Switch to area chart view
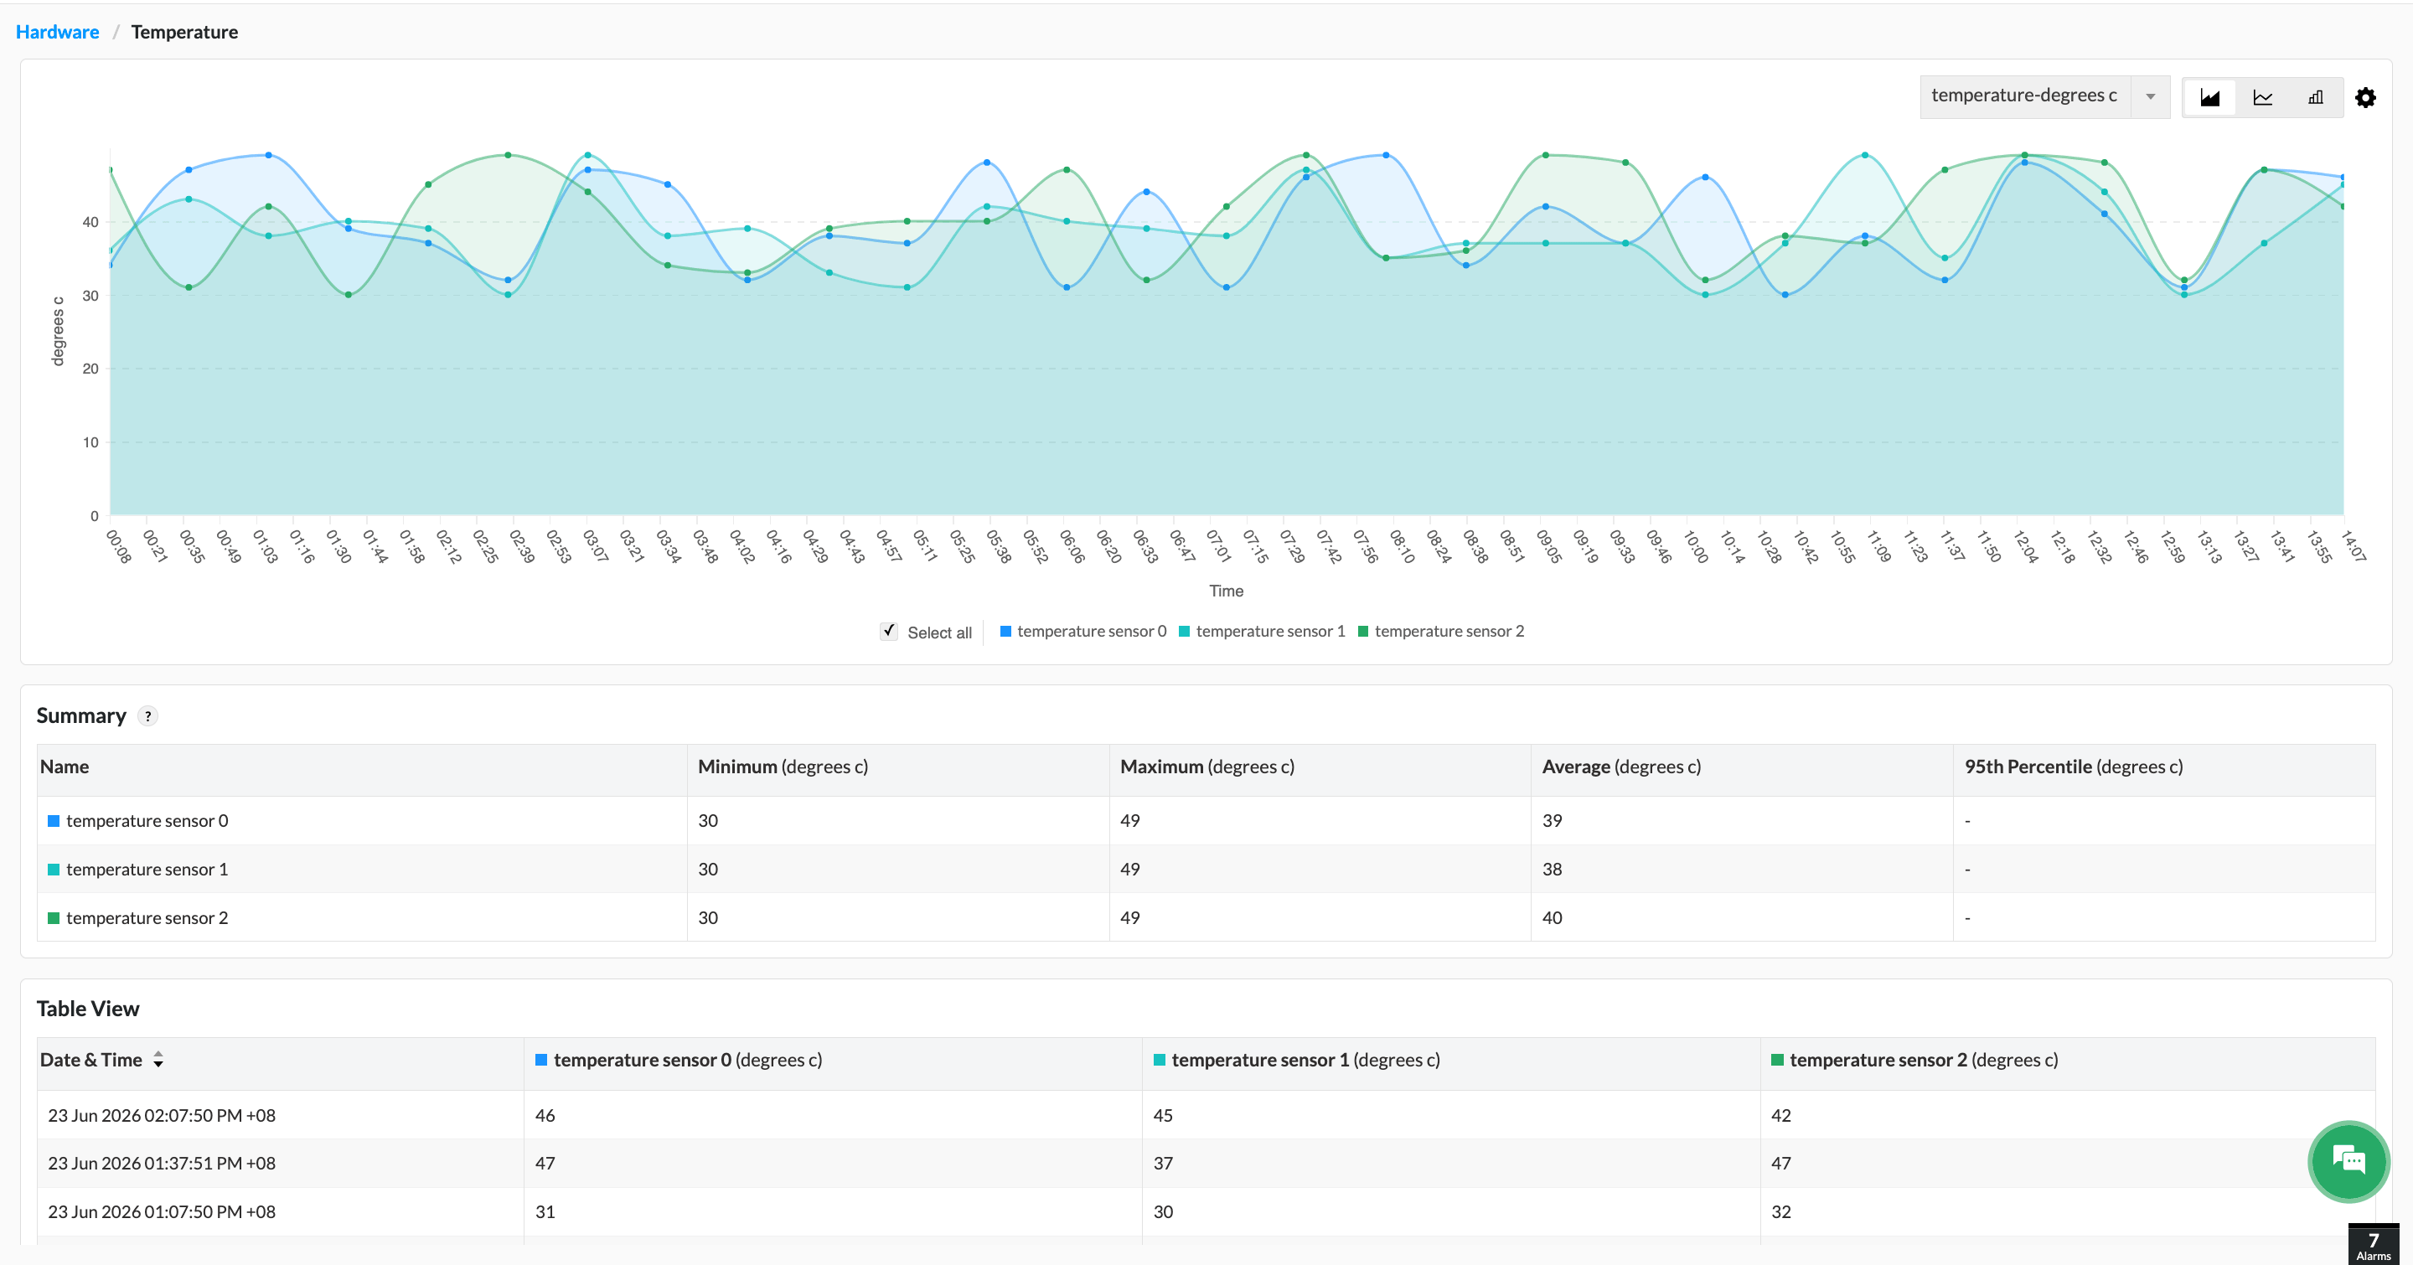 click(2209, 97)
